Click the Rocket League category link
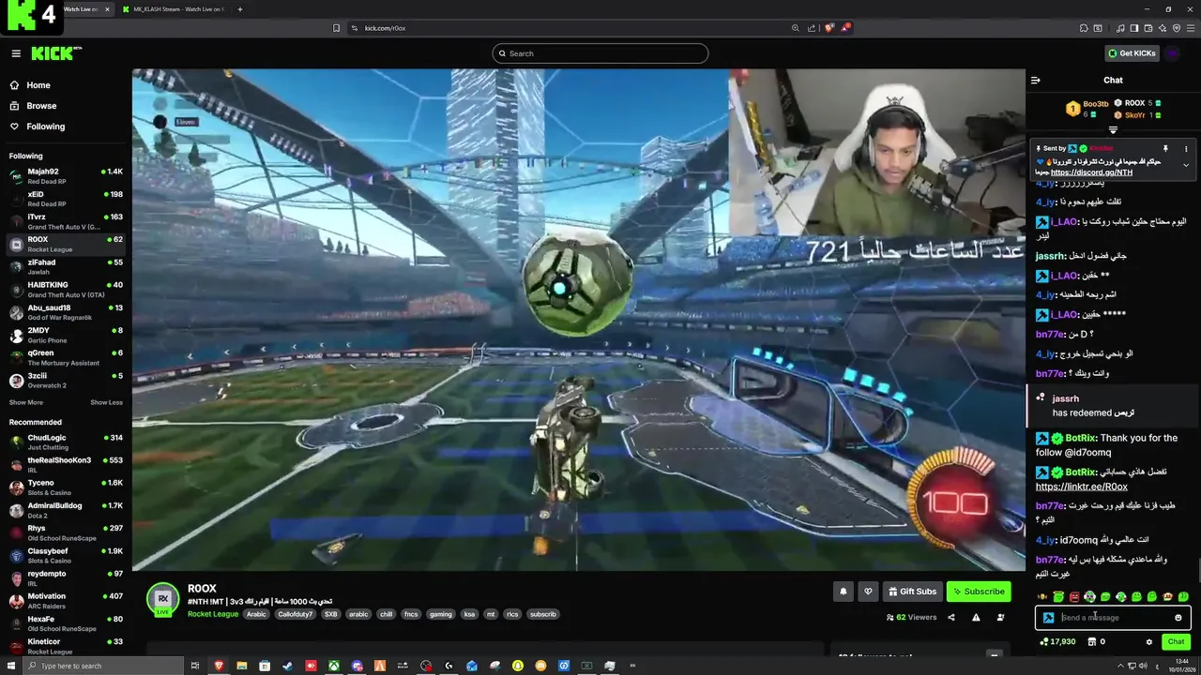The height and width of the screenshot is (675, 1201). pos(213,614)
